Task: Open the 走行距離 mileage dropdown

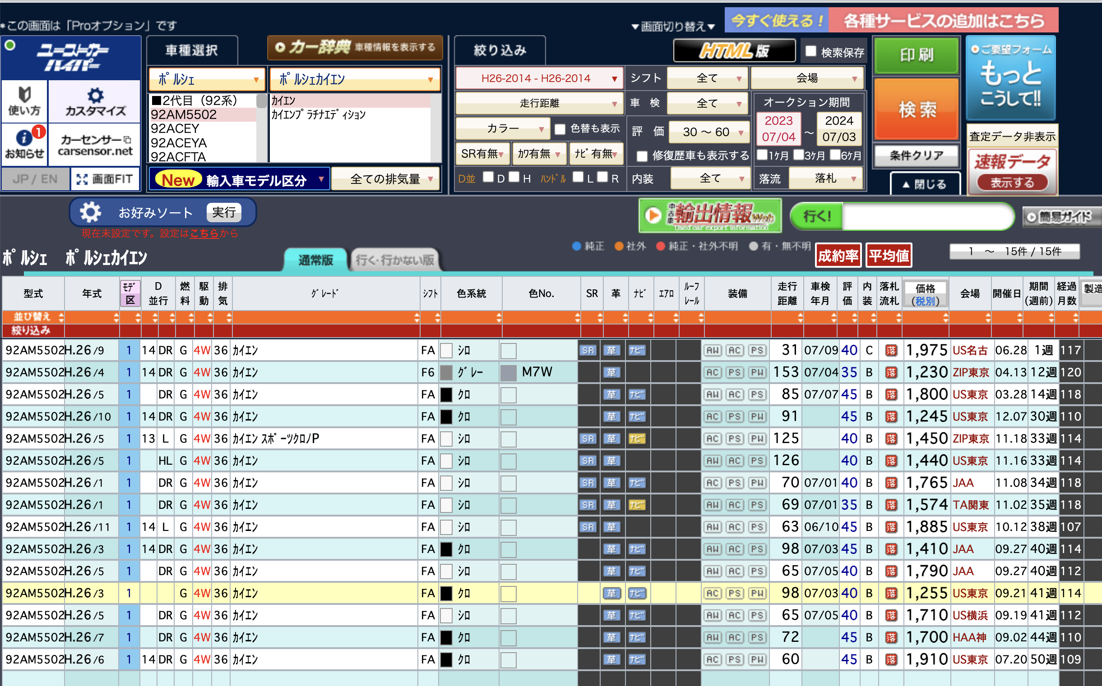Action: (539, 104)
